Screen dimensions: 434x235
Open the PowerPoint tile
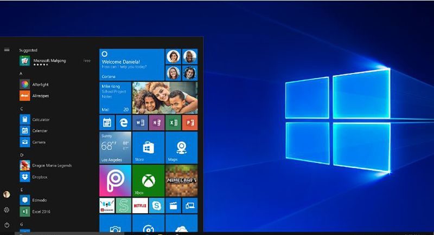pos(190,122)
